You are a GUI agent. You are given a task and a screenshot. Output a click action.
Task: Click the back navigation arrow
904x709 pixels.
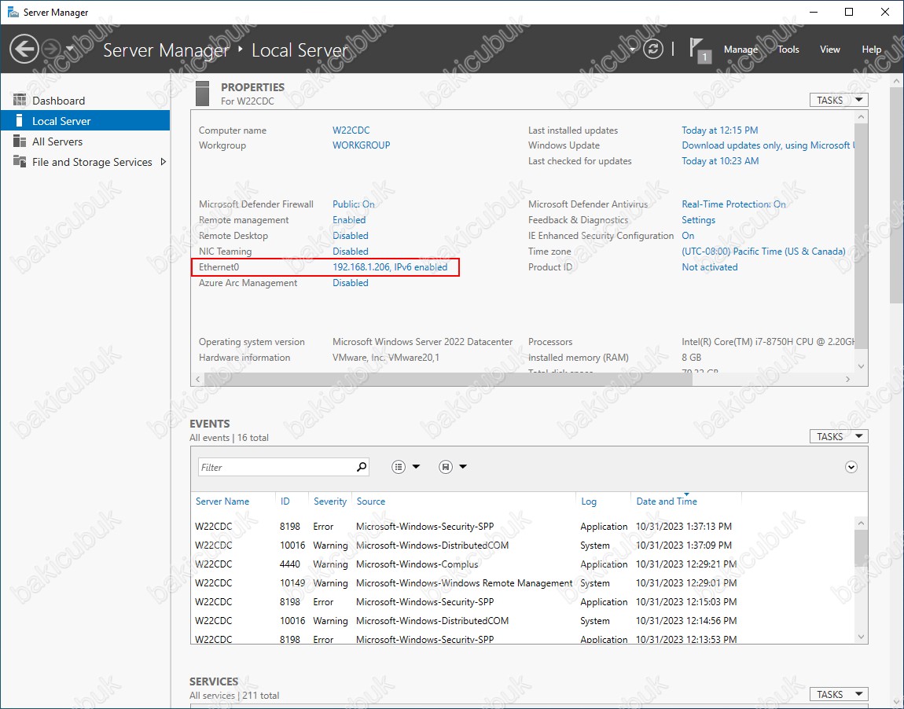point(24,49)
